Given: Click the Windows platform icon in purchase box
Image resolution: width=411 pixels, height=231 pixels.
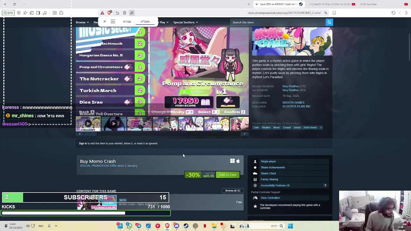Looking at the screenshot, I should (x=232, y=161).
